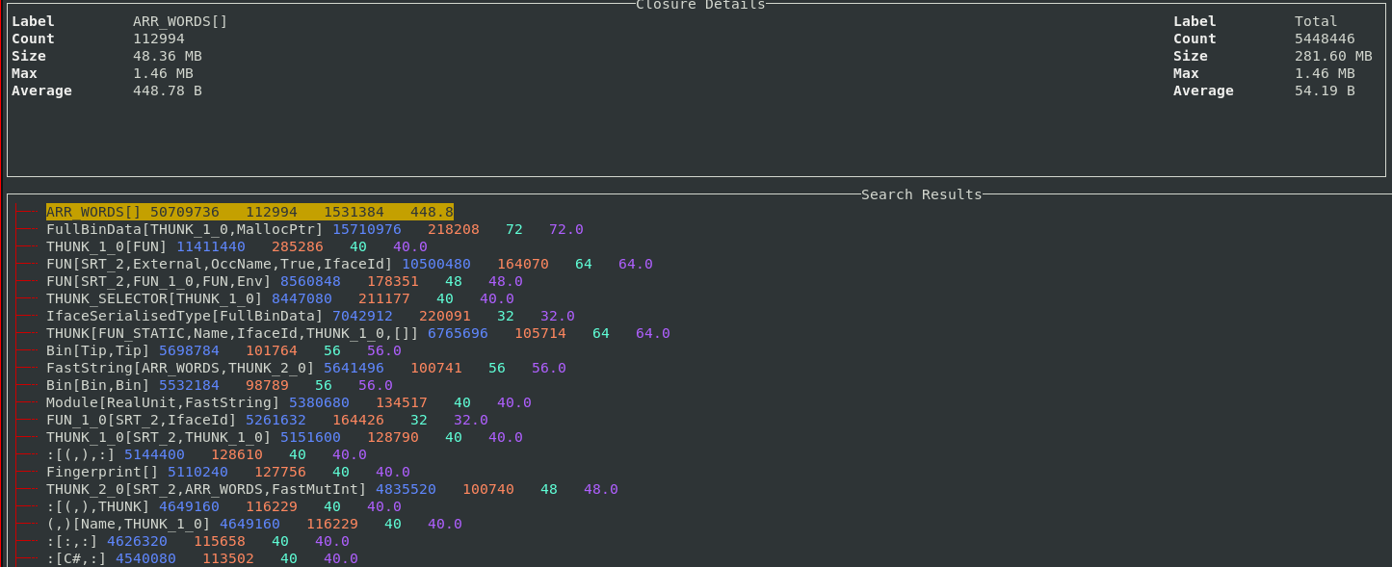Expand the tree node for :[C#,:]

point(29,558)
